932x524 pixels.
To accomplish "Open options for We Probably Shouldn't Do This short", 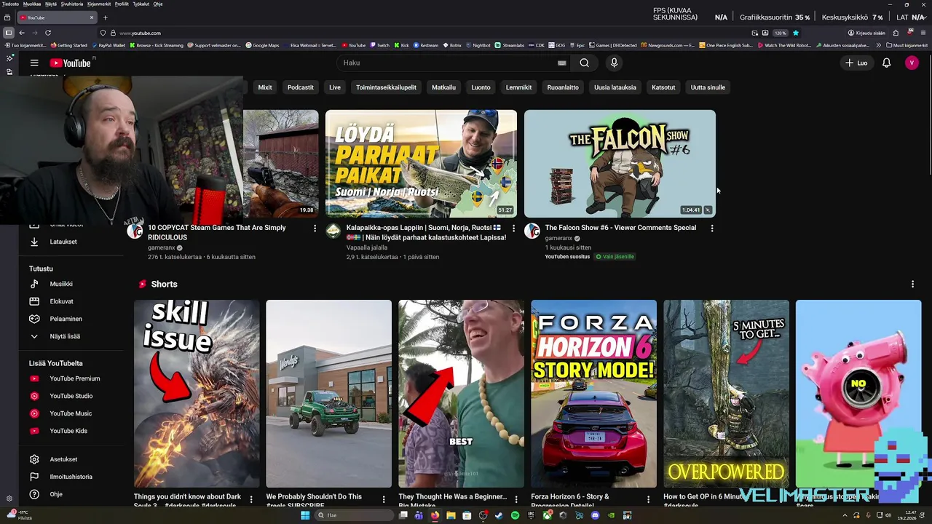I will coord(384,499).
